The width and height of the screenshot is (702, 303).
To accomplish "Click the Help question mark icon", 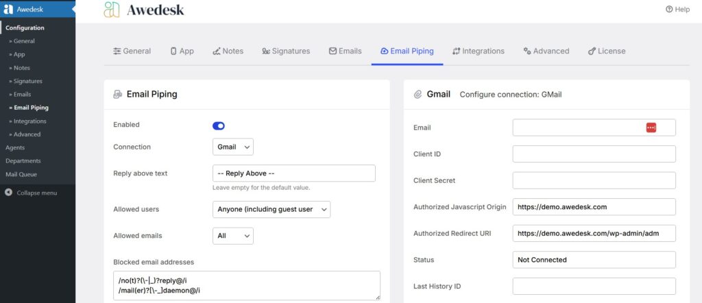I will coord(670,10).
